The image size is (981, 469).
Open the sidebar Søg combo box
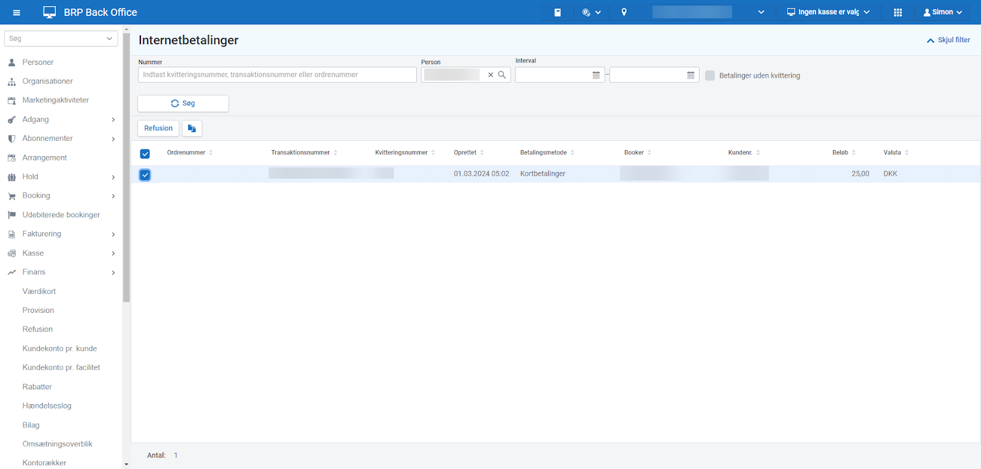[61, 39]
